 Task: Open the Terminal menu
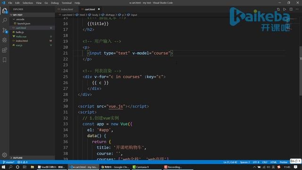pyautogui.click(x=67, y=3)
